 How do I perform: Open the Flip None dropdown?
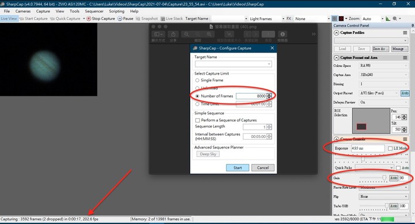click(x=384, y=197)
